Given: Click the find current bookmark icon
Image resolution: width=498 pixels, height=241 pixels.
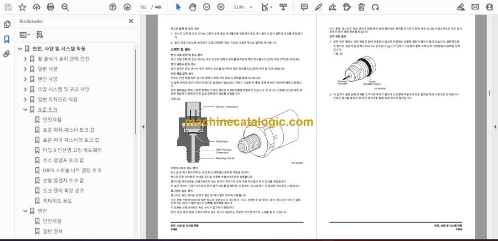Looking at the screenshot, I should coord(40,35).
